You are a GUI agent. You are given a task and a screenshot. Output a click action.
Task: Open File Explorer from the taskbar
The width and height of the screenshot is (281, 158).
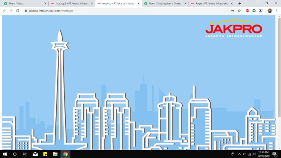point(55,154)
